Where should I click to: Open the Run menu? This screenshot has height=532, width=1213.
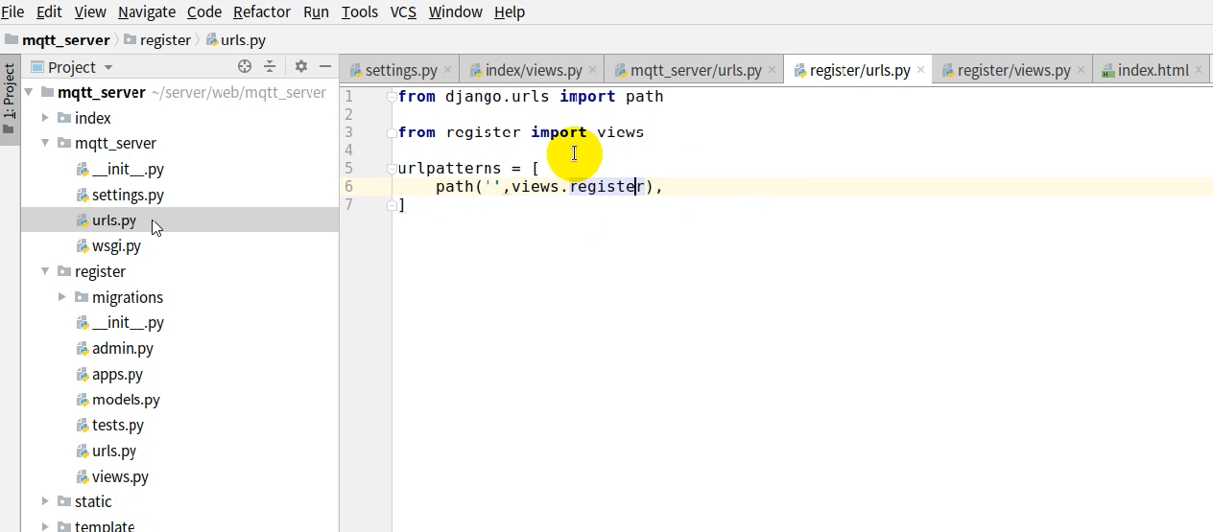click(x=316, y=12)
